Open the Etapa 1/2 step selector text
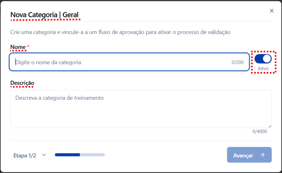282x173 pixels. click(25, 155)
